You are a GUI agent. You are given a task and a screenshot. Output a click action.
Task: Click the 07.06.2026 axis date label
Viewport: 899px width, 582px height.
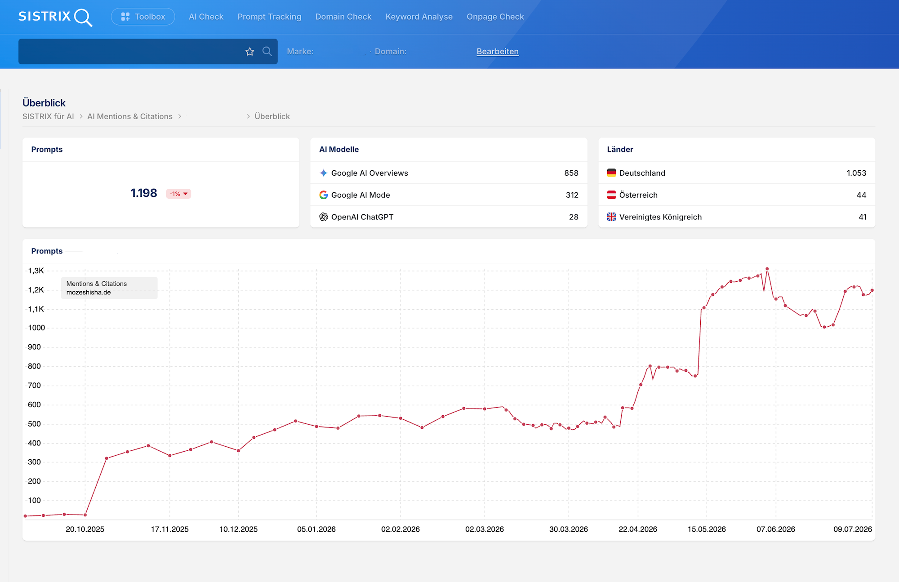tap(776, 529)
